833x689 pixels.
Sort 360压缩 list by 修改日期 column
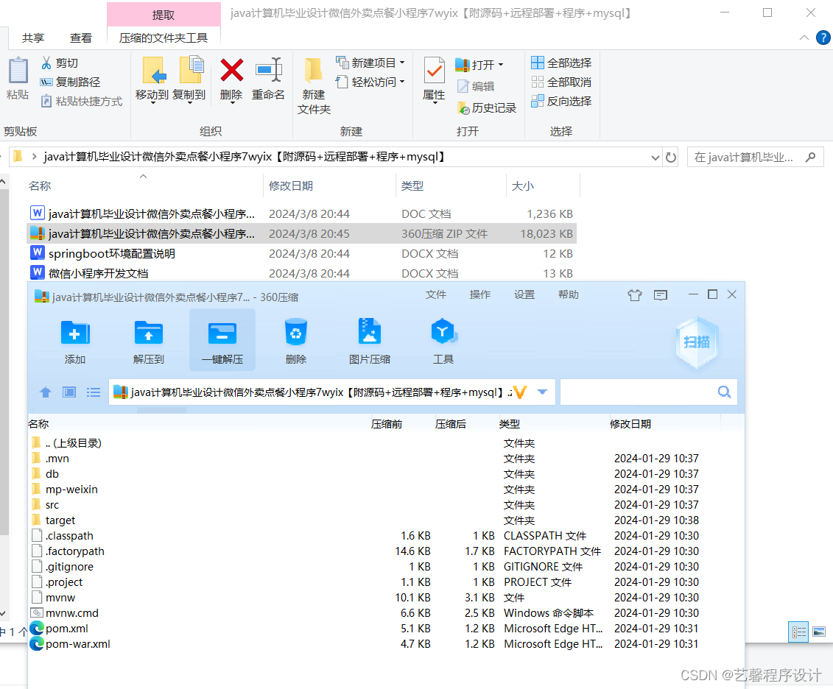coord(630,424)
